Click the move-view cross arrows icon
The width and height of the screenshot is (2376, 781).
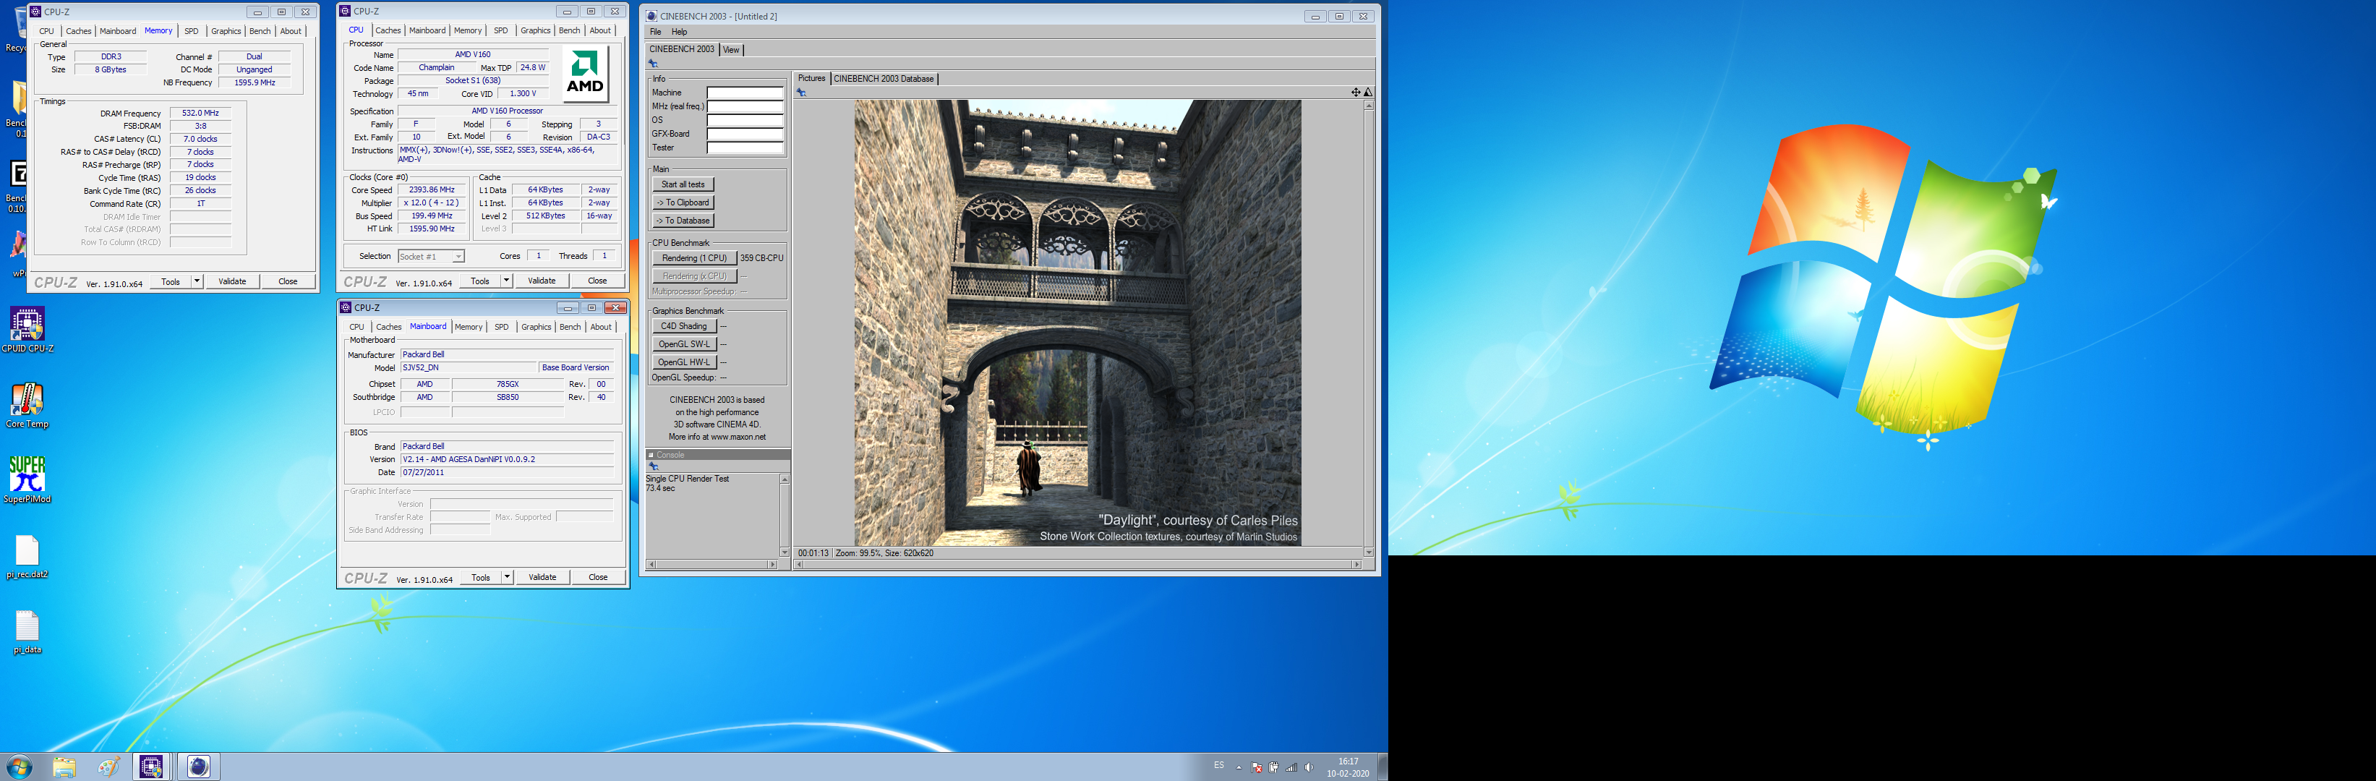click(1355, 93)
